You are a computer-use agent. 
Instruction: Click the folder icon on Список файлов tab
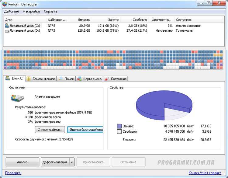29,79
